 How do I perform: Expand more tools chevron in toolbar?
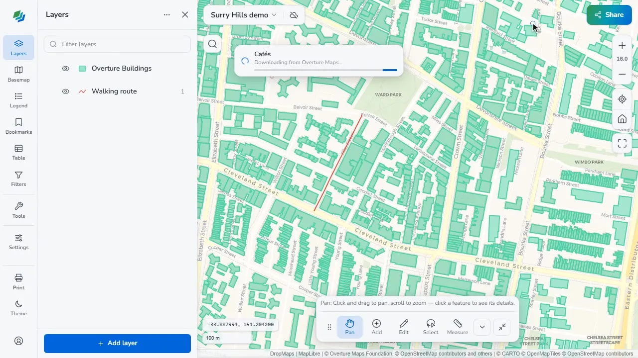click(x=482, y=327)
